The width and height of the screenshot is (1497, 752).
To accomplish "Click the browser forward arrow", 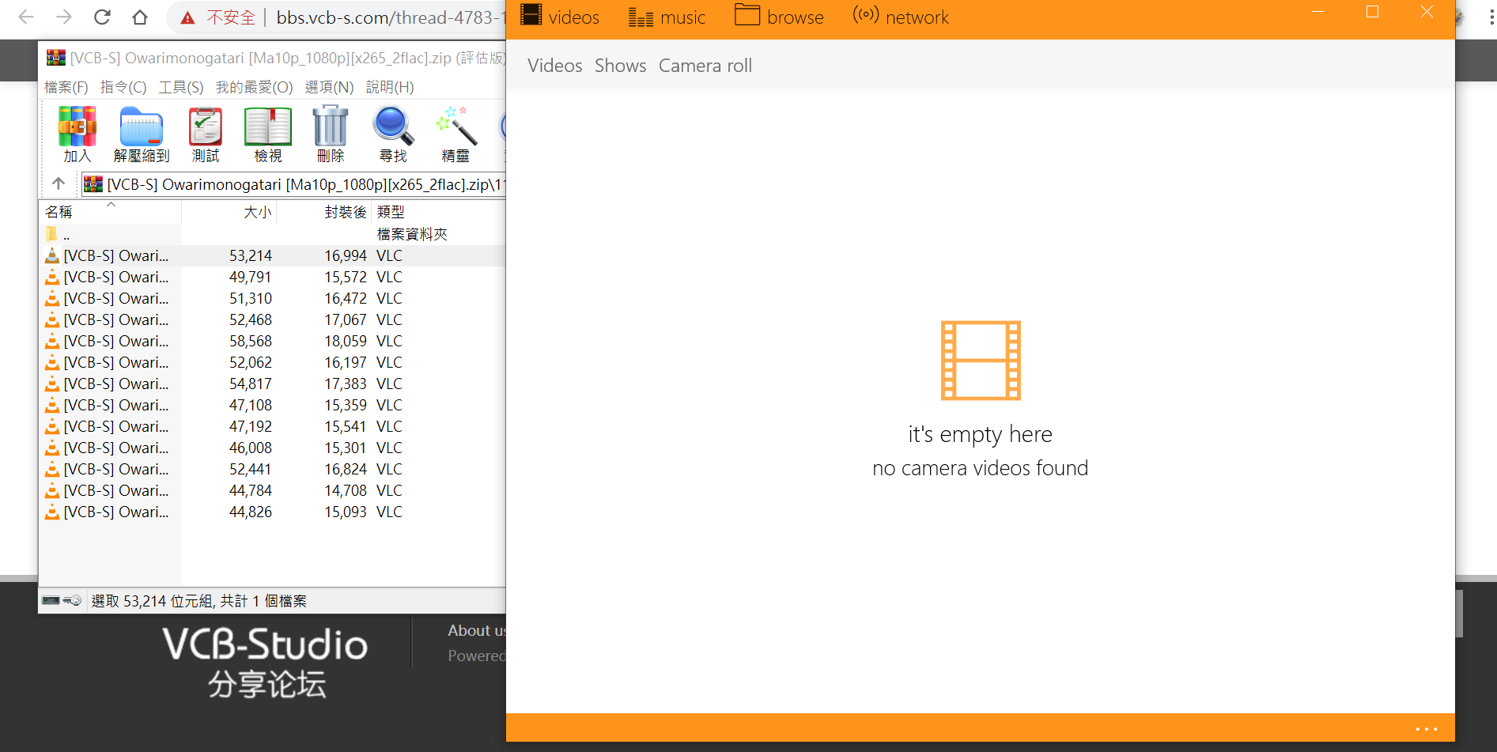I will point(64,17).
